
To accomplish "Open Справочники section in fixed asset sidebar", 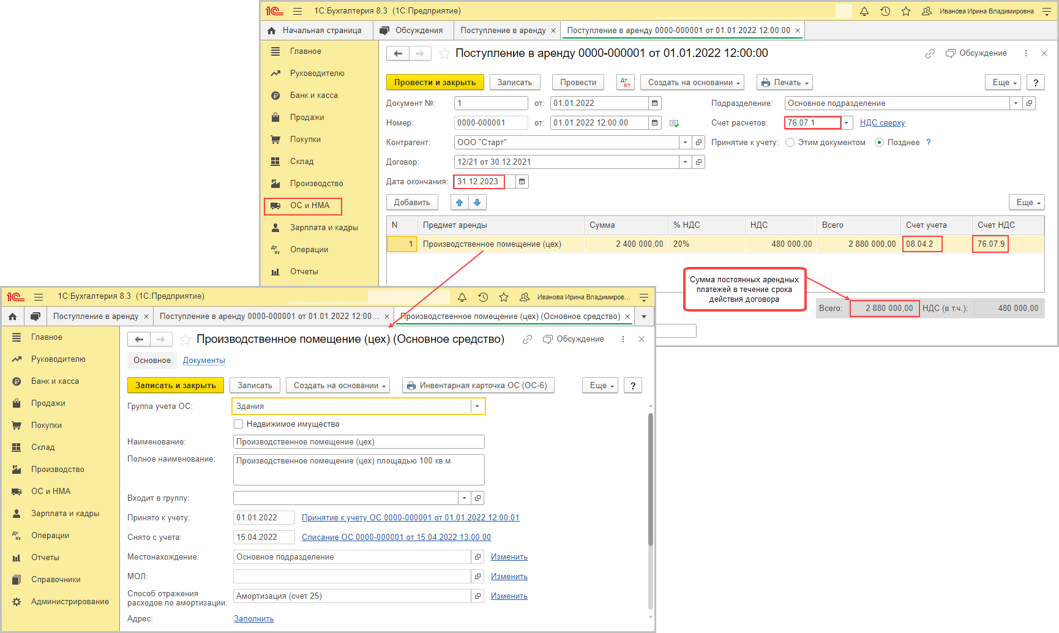I will 56,580.
